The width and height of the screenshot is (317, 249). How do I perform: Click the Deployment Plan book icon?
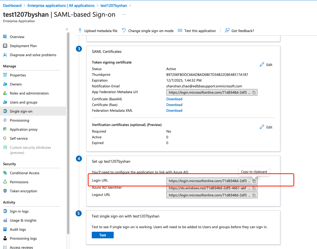(x=5, y=46)
